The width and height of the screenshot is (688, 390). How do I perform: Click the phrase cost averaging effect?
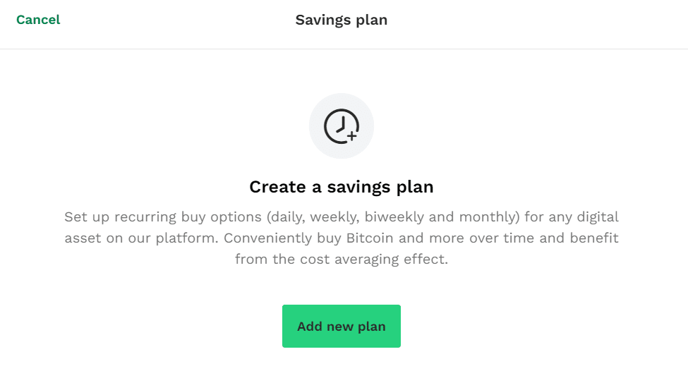click(x=374, y=260)
